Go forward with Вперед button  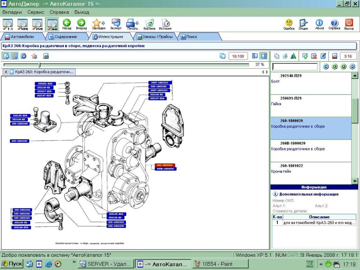point(81,24)
